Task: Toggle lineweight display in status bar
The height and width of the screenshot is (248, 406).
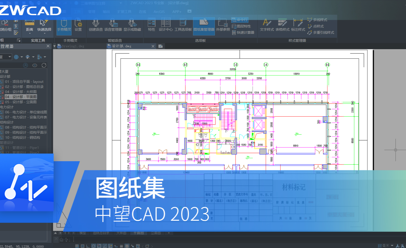Action: click(x=121, y=246)
